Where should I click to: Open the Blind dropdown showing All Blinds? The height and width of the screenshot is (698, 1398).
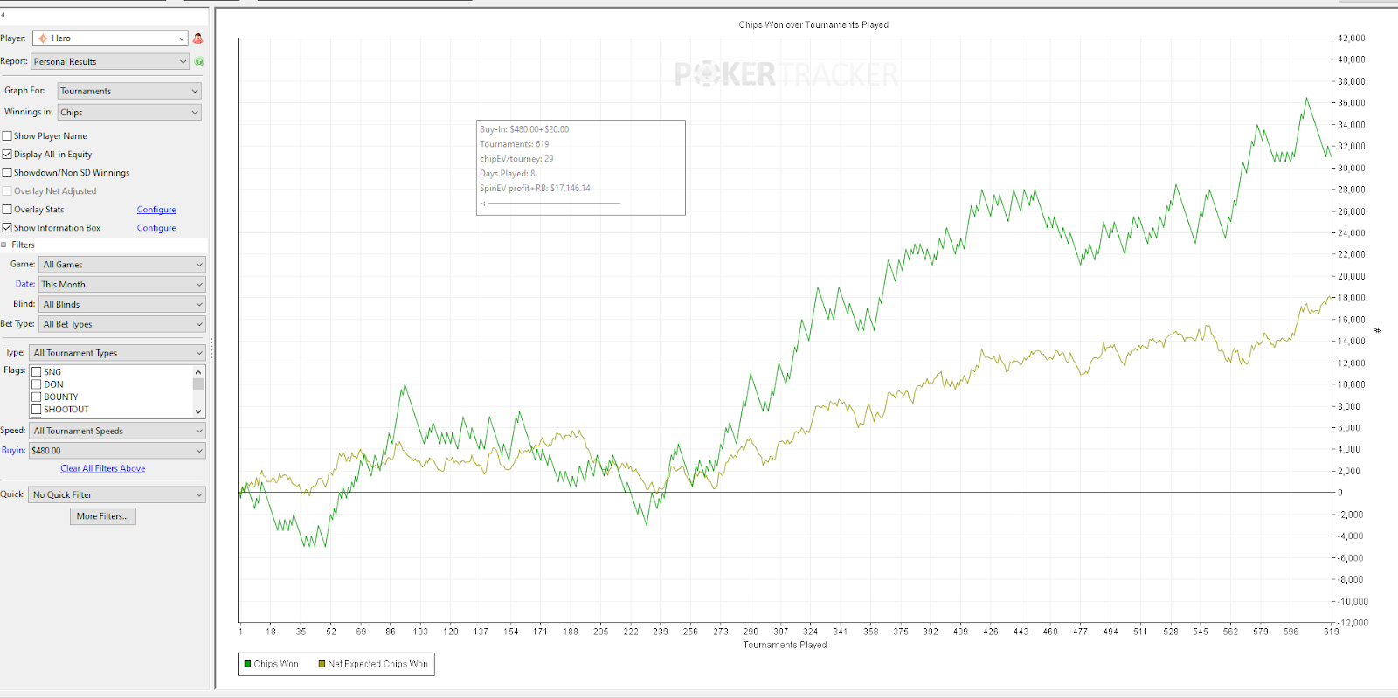click(x=122, y=305)
